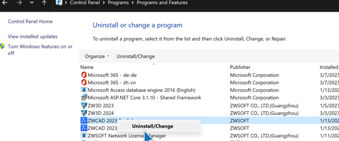Open View installed updates link
339x141 pixels.
(33, 36)
